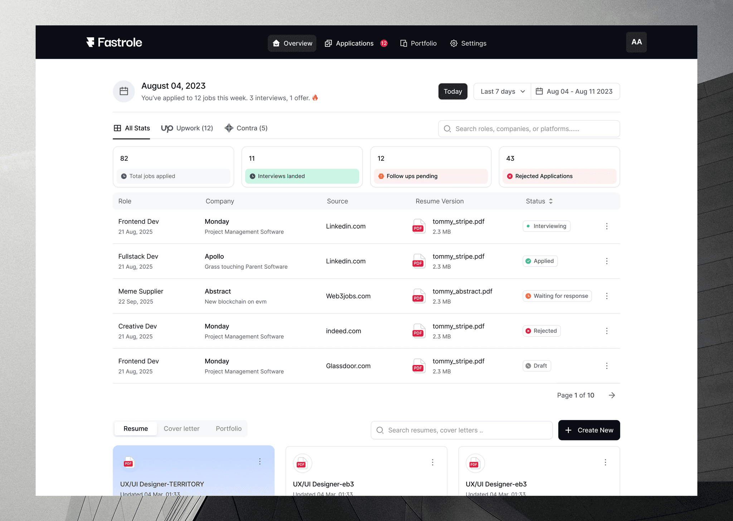This screenshot has height=521, width=733.
Task: Go to next page arrow
Action: coord(612,395)
